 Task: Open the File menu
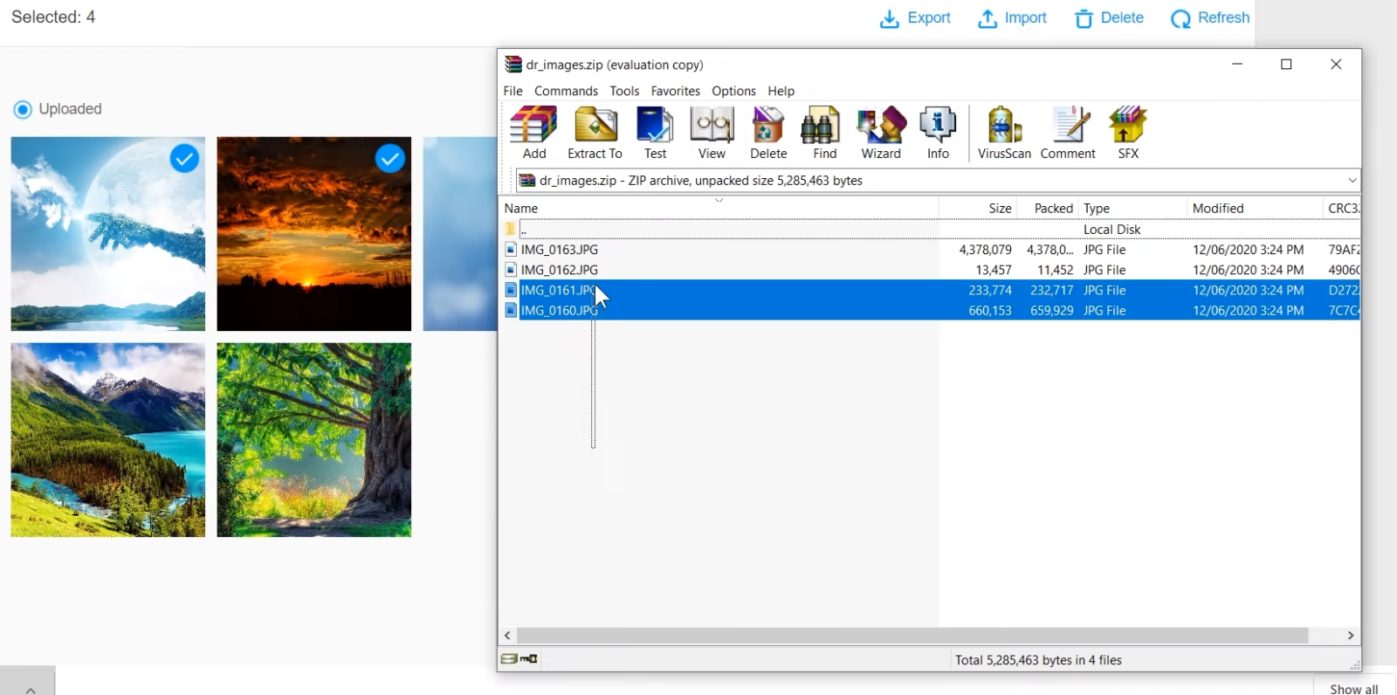513,91
